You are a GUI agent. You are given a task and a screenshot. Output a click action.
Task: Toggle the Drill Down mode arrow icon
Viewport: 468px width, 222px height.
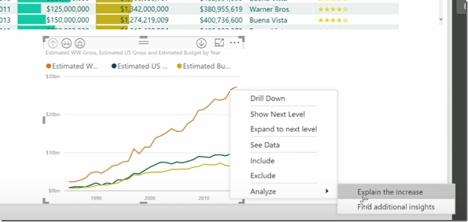coord(201,43)
